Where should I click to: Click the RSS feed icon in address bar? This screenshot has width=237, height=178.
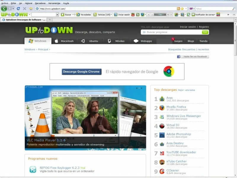click(178, 9)
